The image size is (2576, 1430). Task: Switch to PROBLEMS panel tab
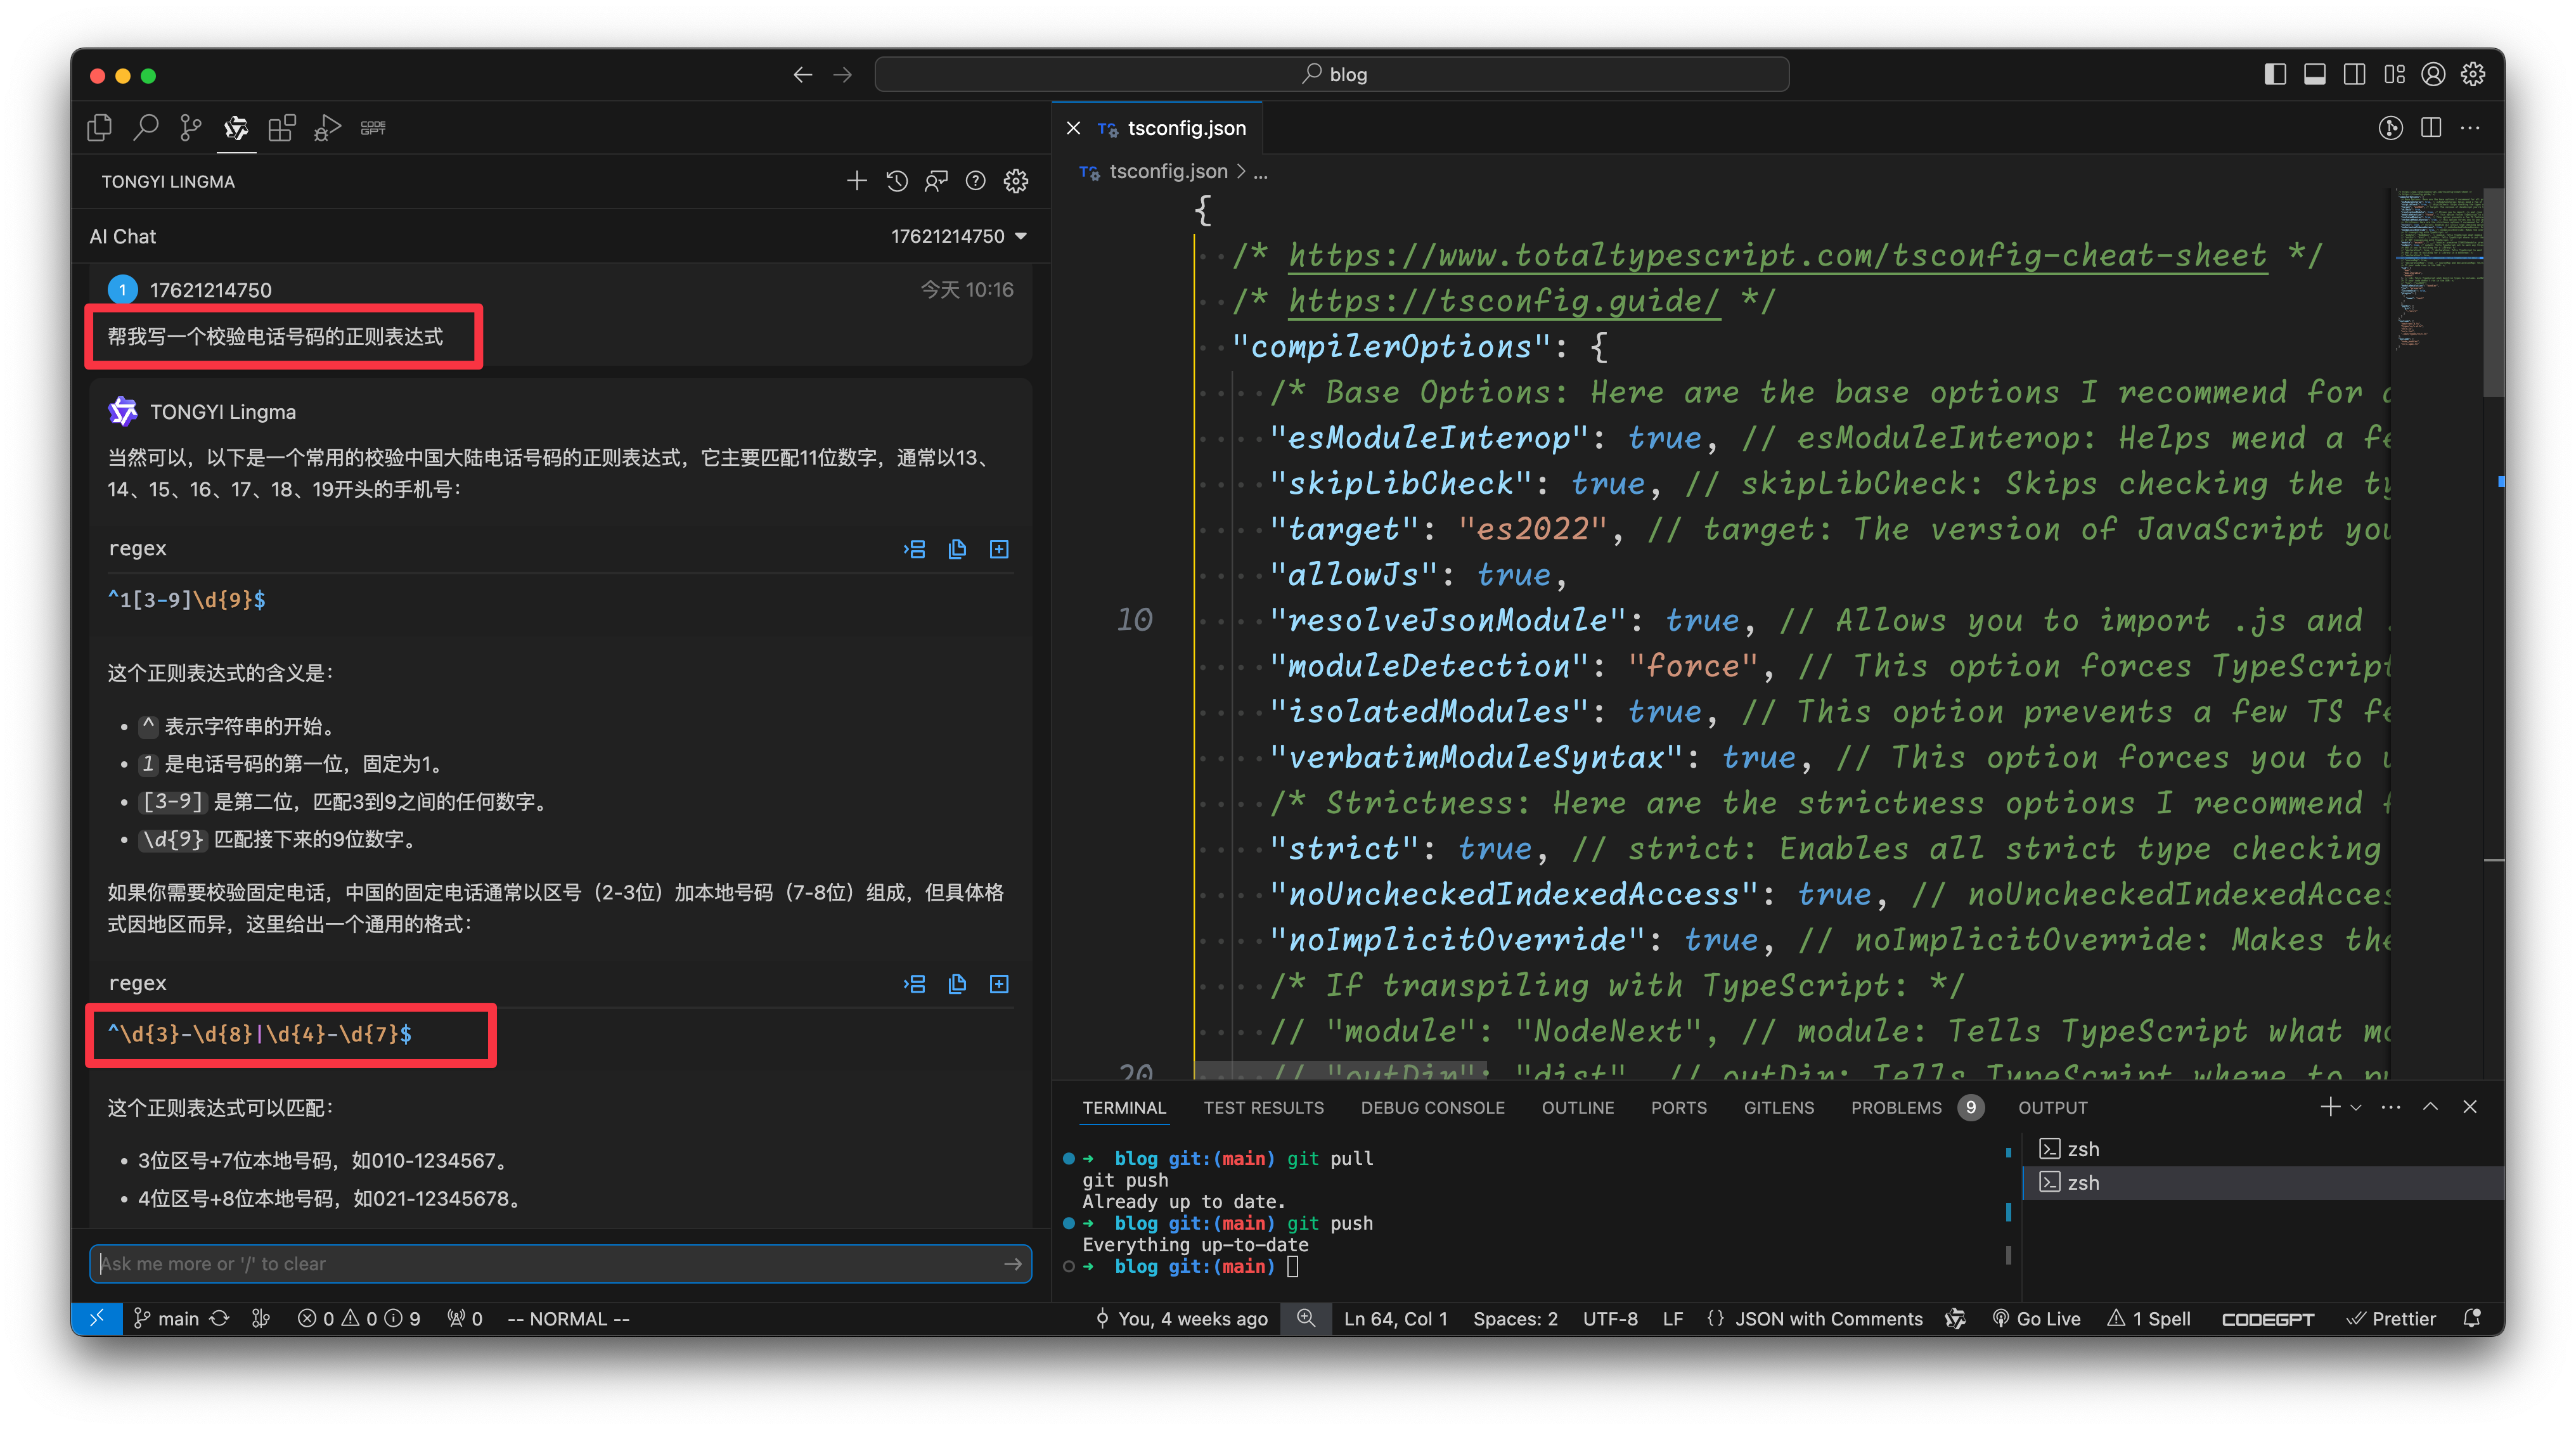(1896, 1107)
